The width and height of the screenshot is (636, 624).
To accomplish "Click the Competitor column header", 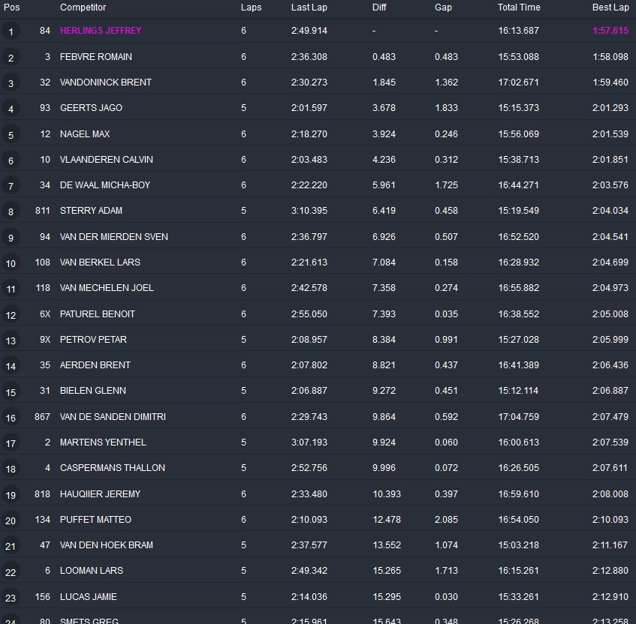I will coord(83,7).
